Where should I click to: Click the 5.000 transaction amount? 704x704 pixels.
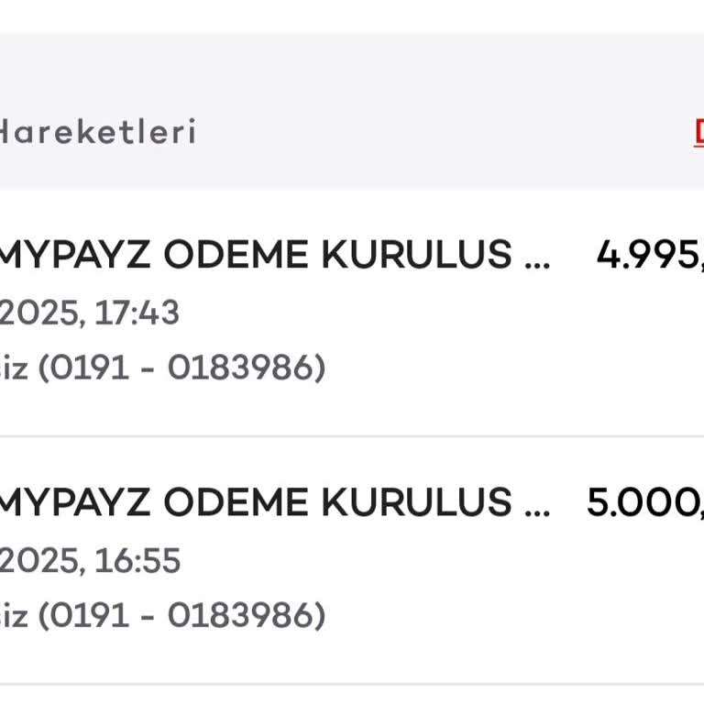[x=644, y=502]
